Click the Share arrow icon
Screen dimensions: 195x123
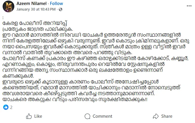click(x=154, y=116)
